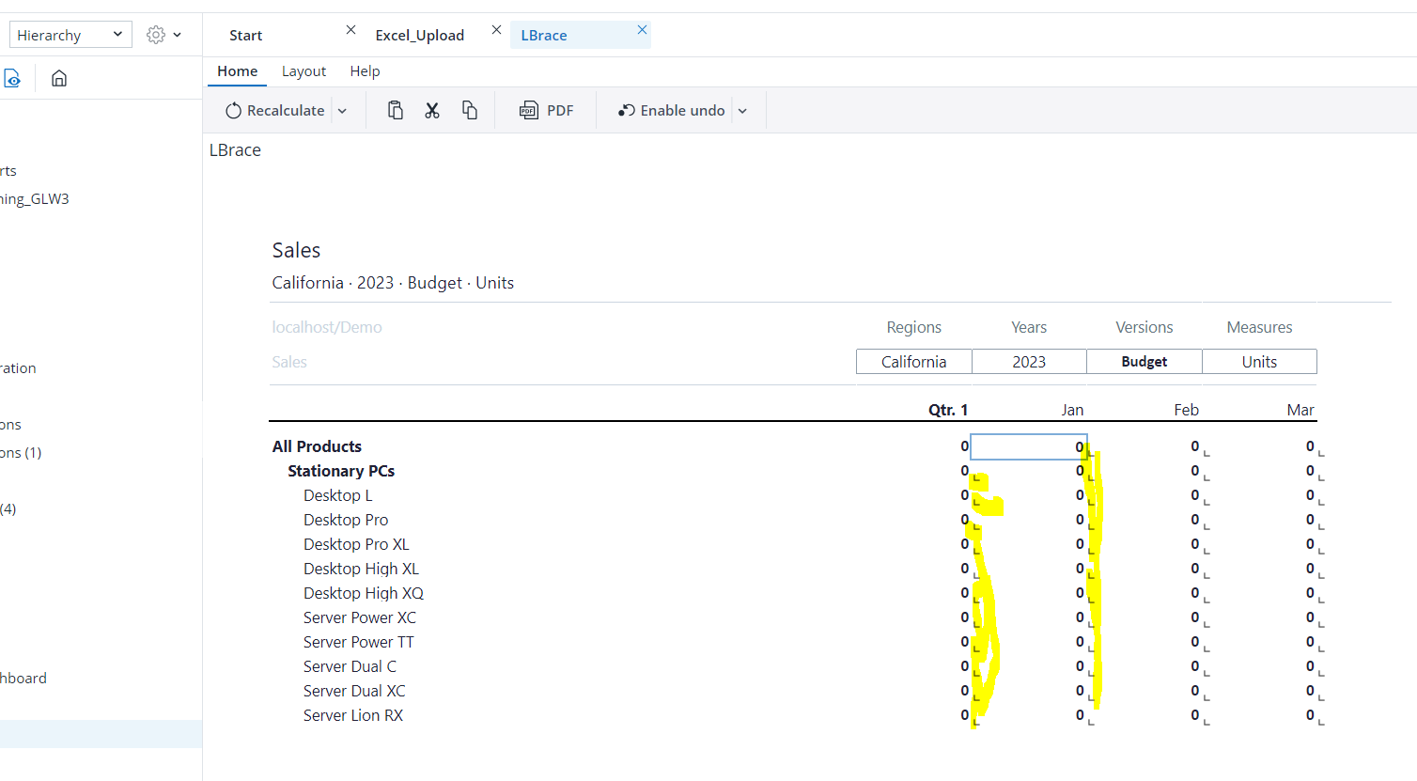Click the home icon in sidebar
Image resolution: width=1417 pixels, height=781 pixels.
[x=59, y=78]
